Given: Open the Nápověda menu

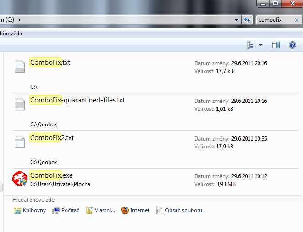Looking at the screenshot, I should [x=11, y=34].
